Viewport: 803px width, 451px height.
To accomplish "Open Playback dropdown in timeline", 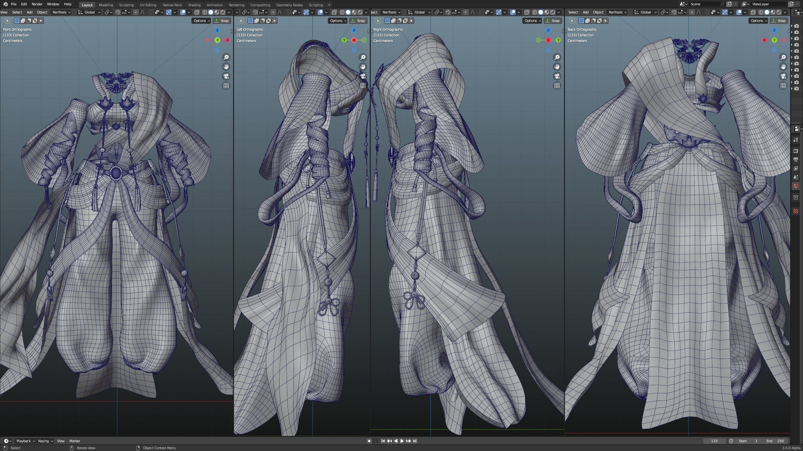I will click(x=25, y=441).
